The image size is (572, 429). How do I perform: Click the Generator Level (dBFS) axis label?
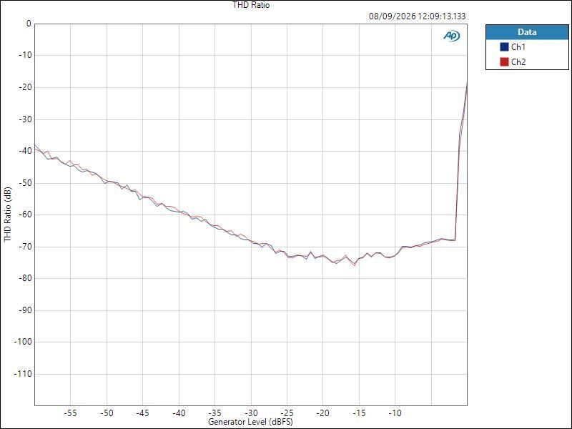(x=250, y=422)
